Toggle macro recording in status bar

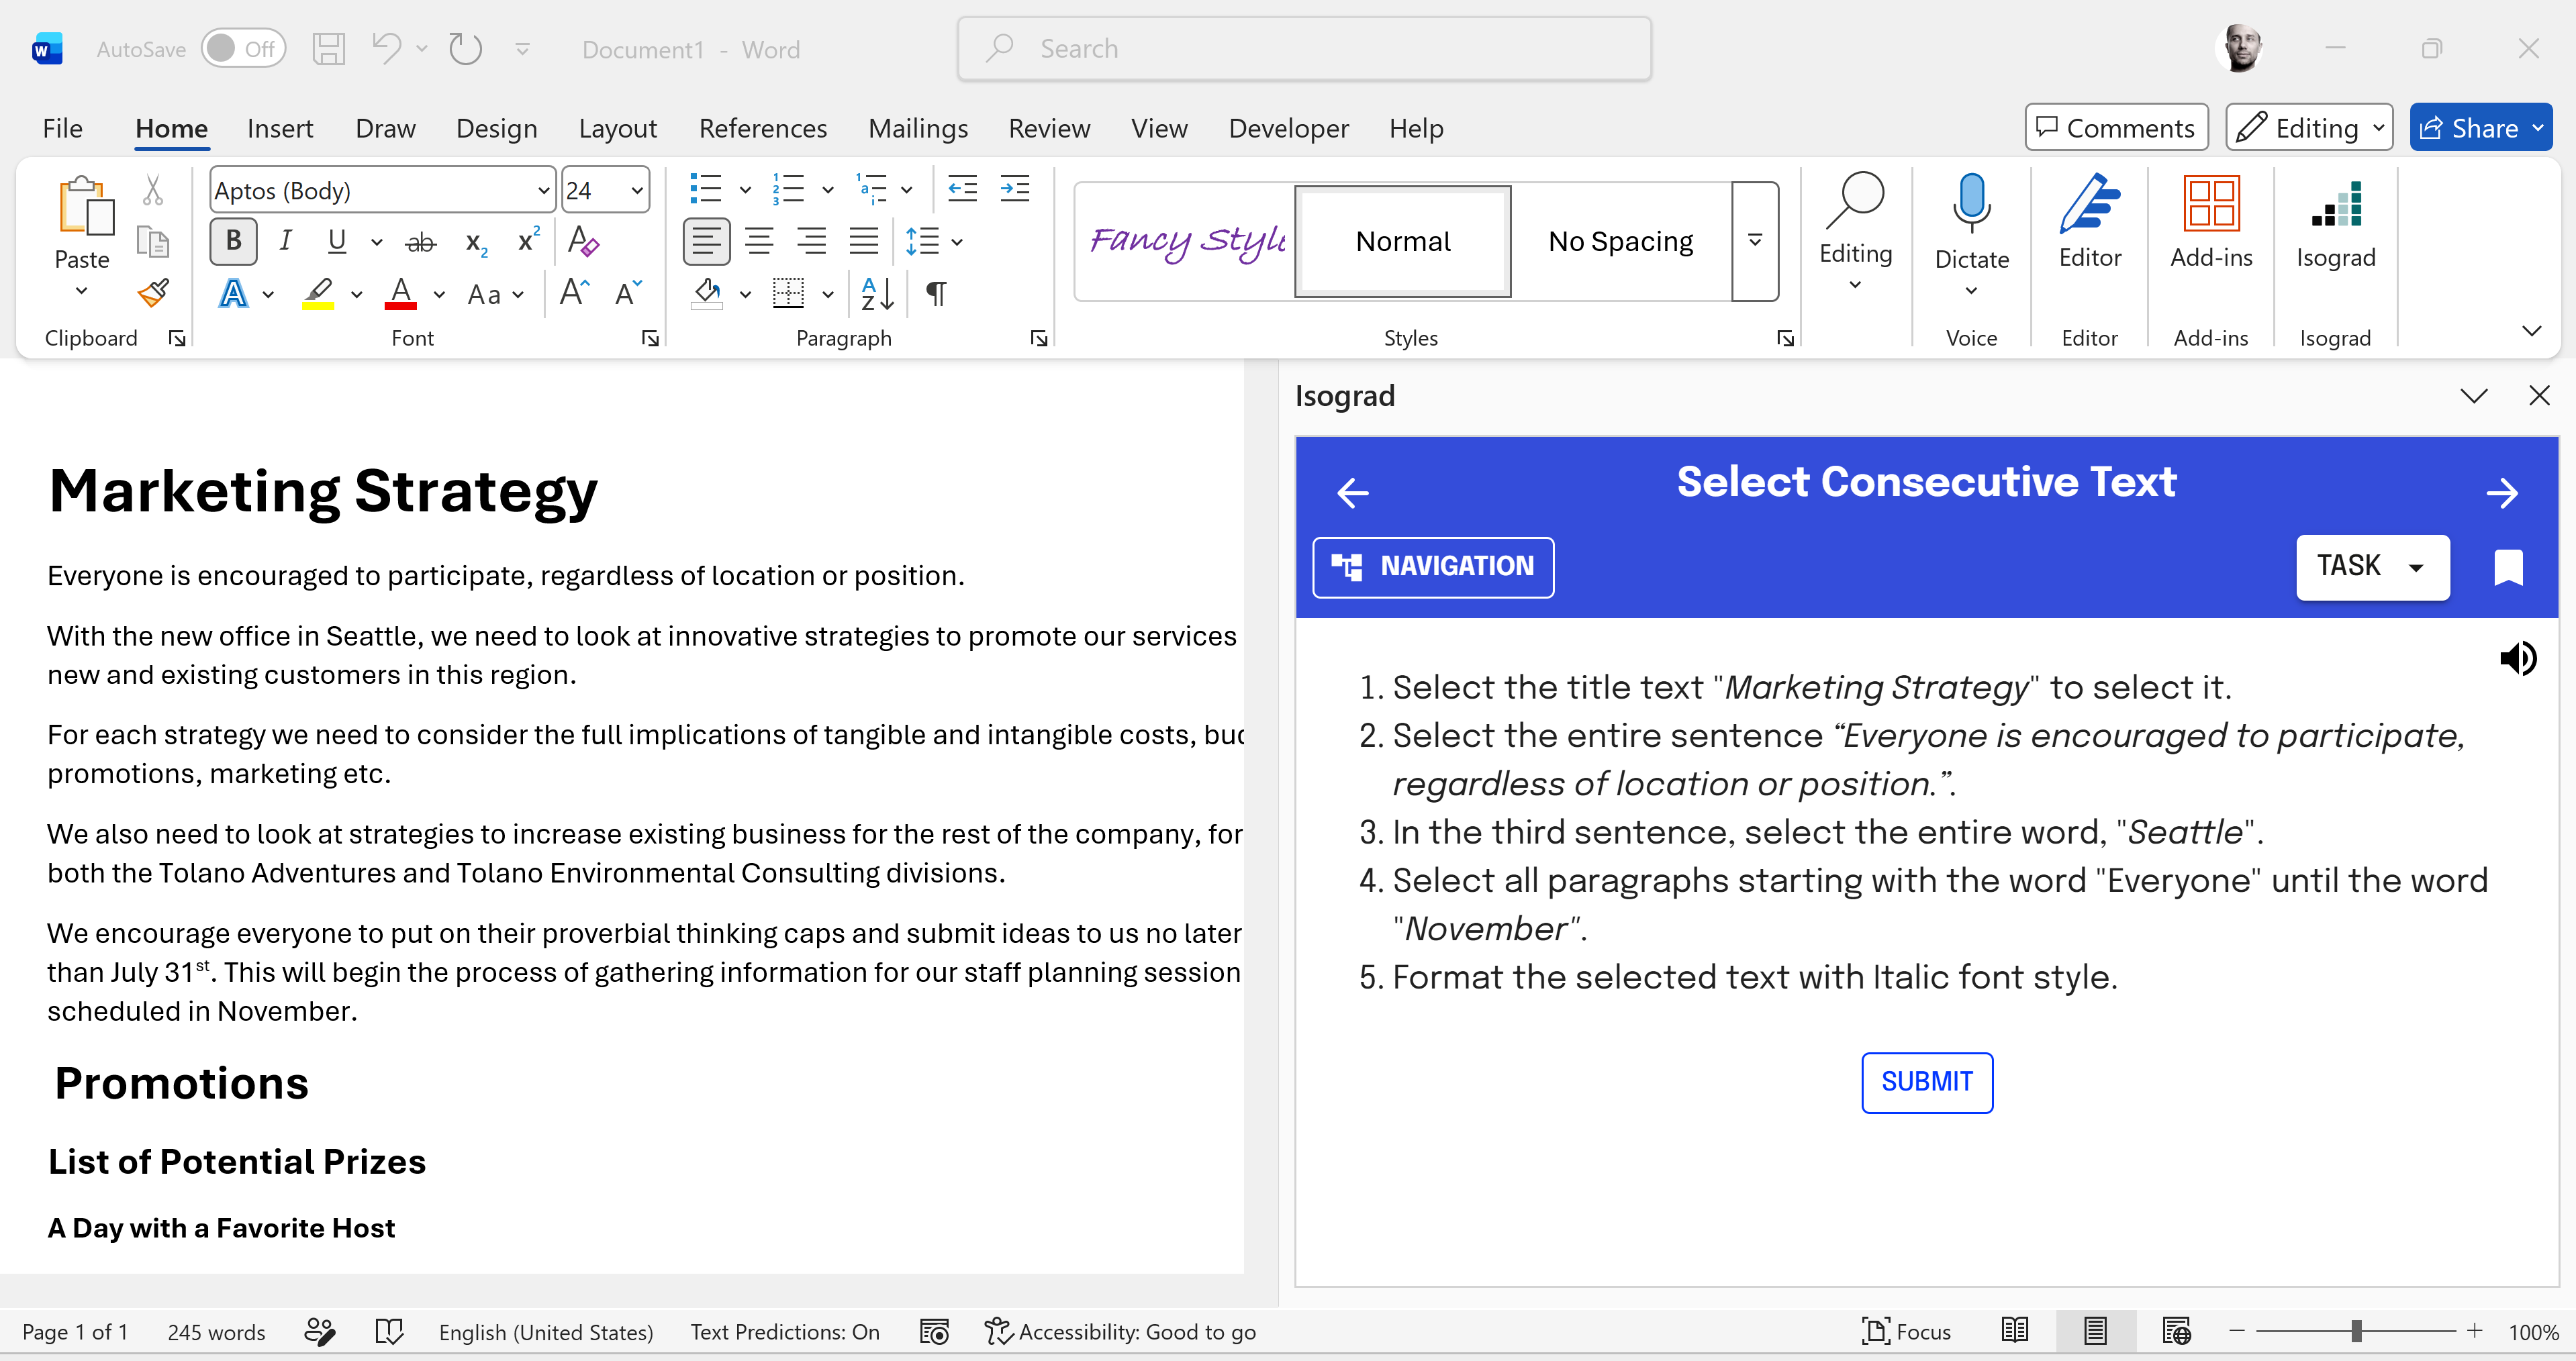934,1331
